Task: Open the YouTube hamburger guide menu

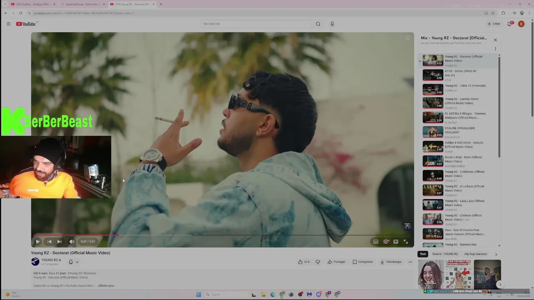Action: 8,24
